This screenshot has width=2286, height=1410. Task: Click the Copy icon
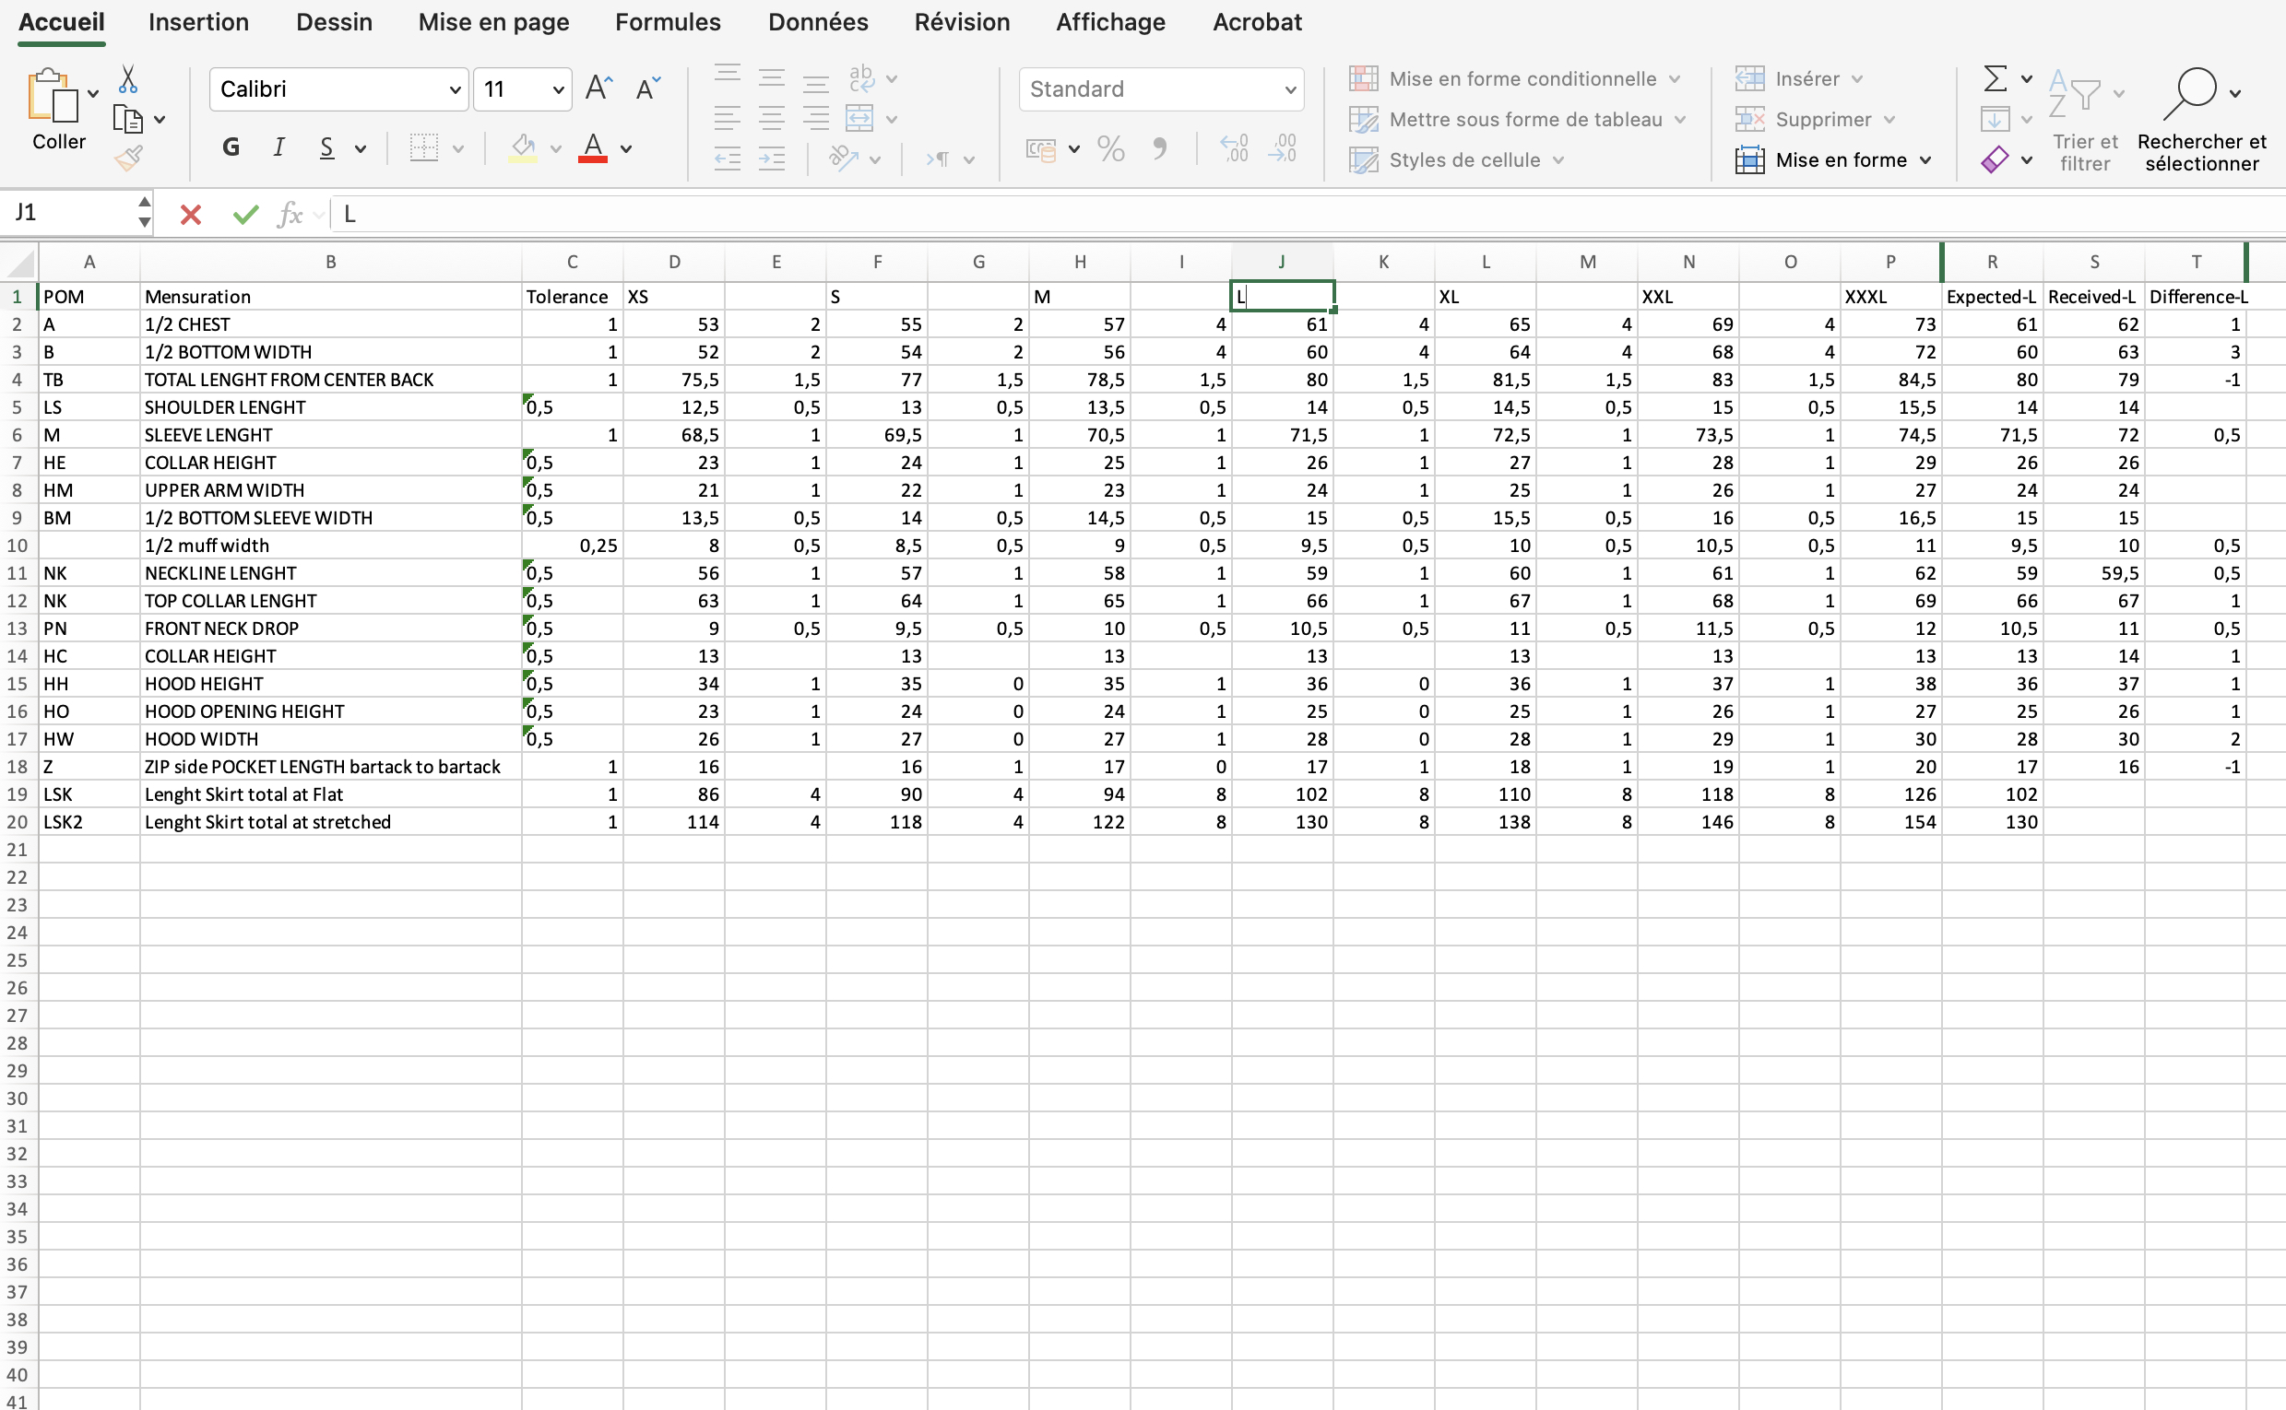pos(128,120)
